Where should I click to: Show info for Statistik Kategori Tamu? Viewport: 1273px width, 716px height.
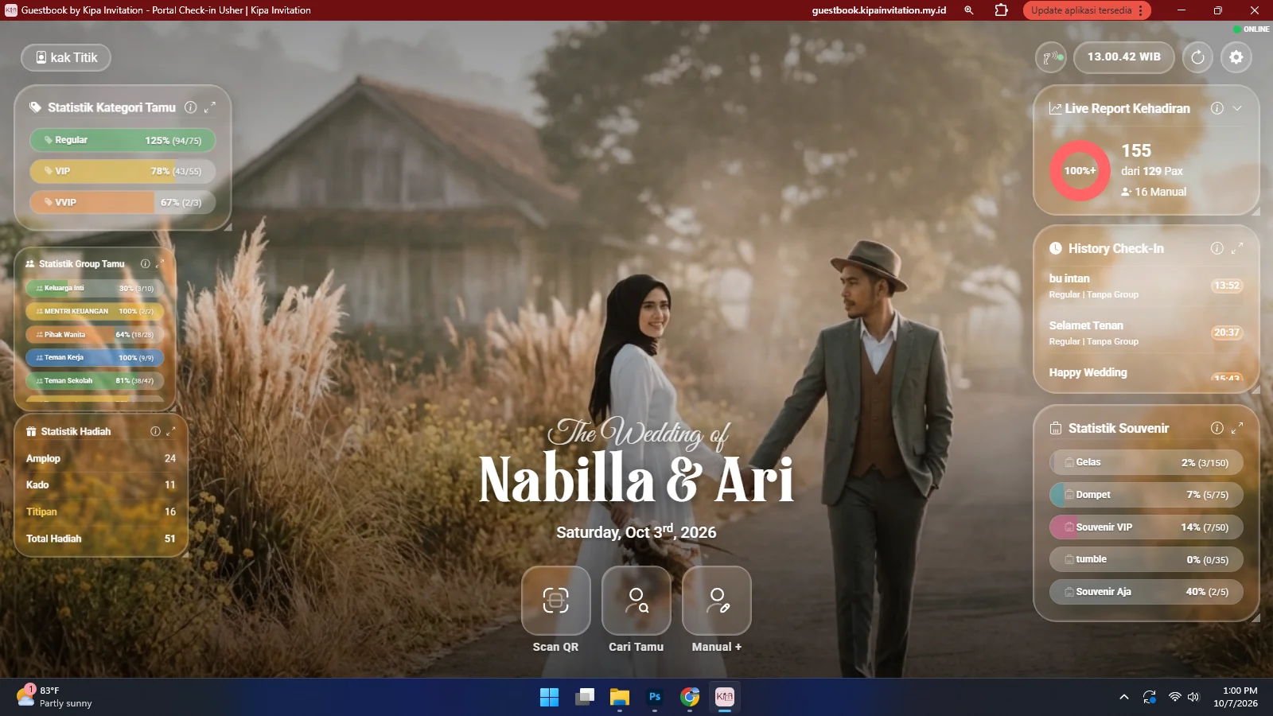(191, 107)
